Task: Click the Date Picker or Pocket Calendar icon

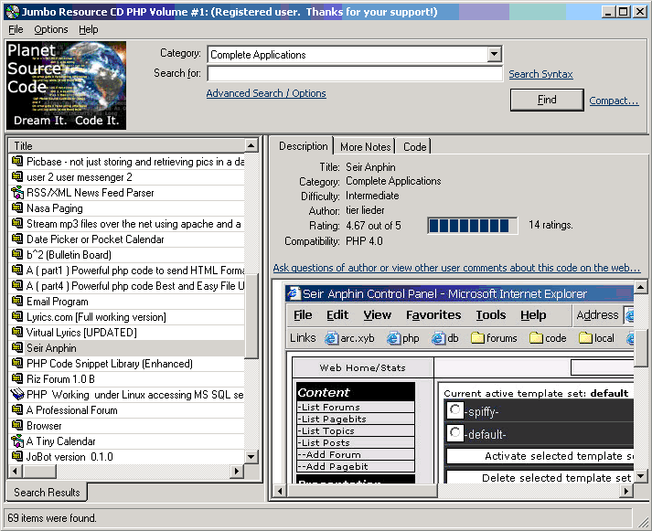Action: pyautogui.click(x=17, y=239)
